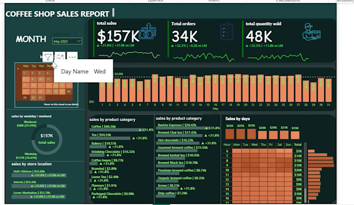Image resolution: width=354 pixels, height=205 pixels.
Task: Click the 48K total quantity sold value
Action: pyautogui.click(x=259, y=36)
